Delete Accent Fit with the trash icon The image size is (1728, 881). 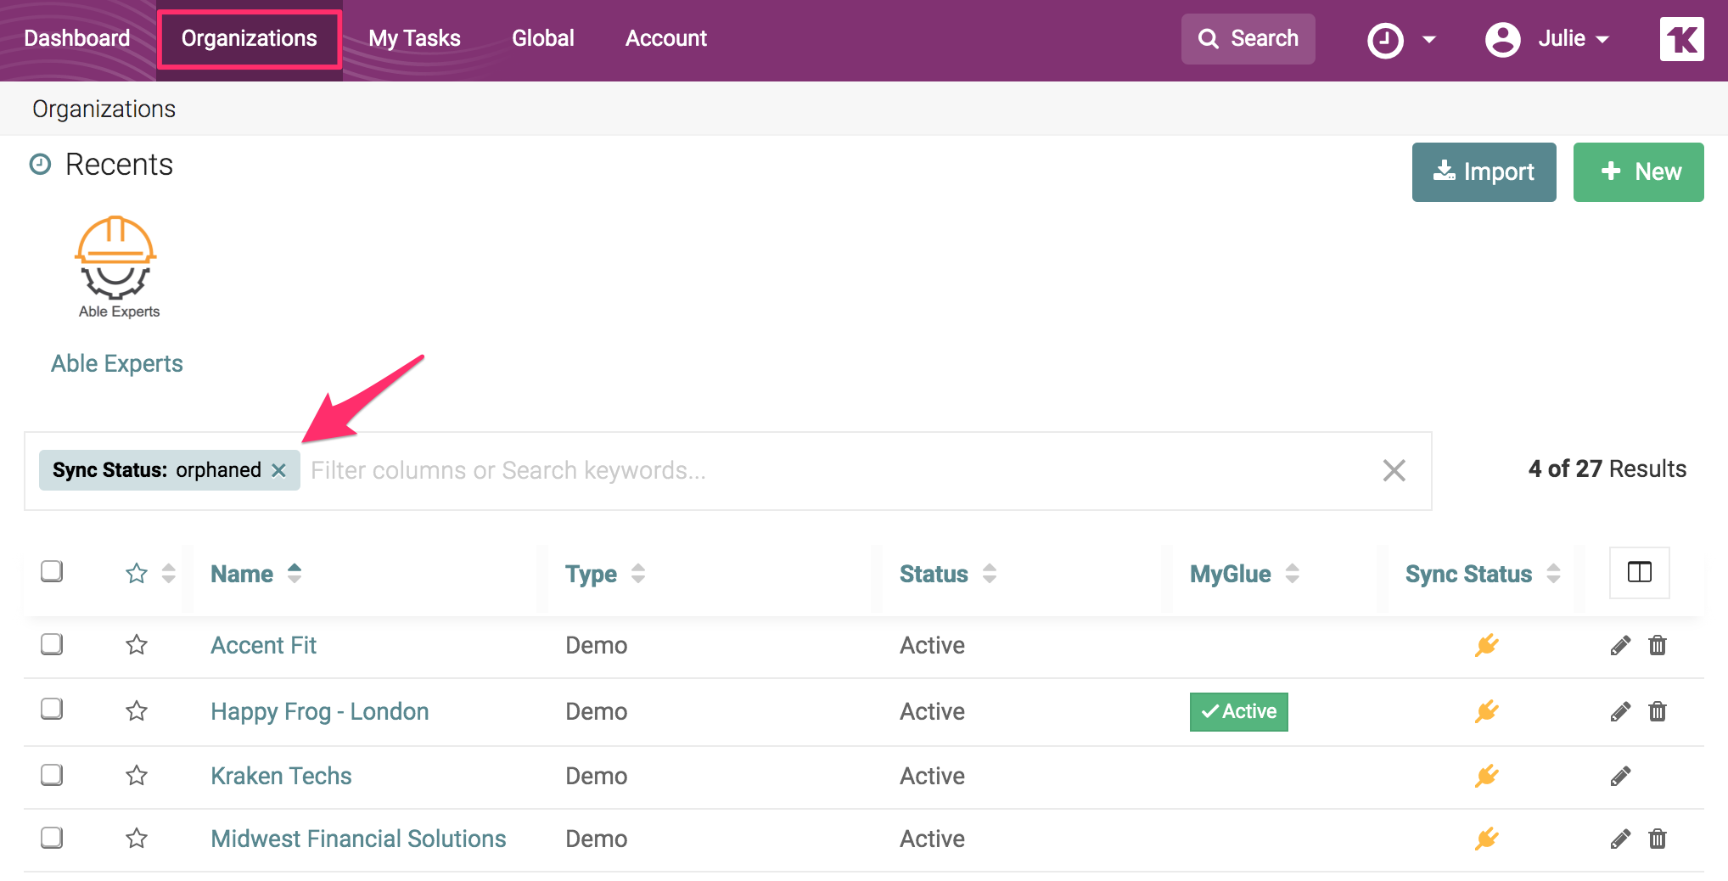click(x=1658, y=645)
